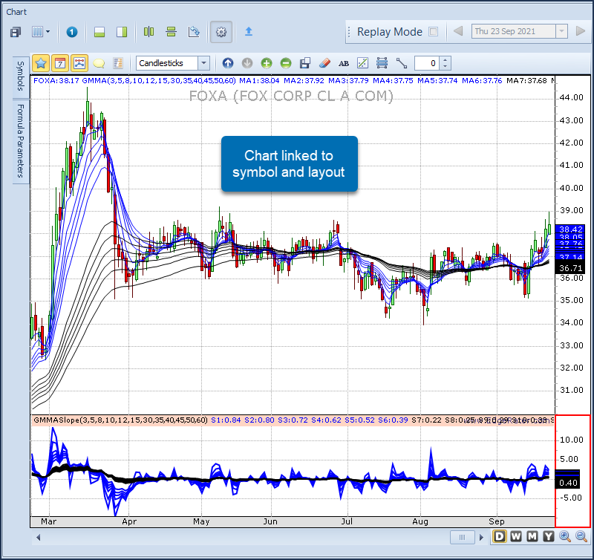
Task: Click the blue upload arrow icon
Action: tap(249, 31)
